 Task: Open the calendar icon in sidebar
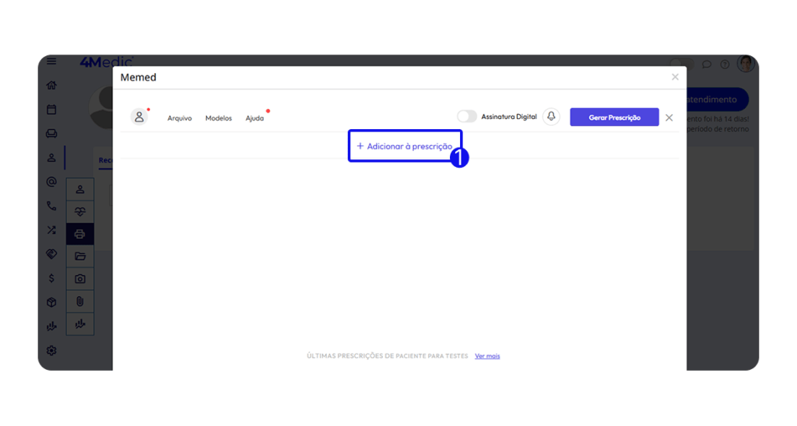click(51, 110)
